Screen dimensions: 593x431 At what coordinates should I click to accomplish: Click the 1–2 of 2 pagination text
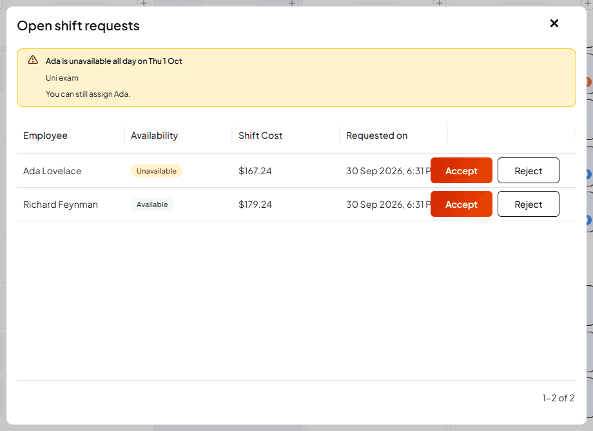[x=559, y=398]
